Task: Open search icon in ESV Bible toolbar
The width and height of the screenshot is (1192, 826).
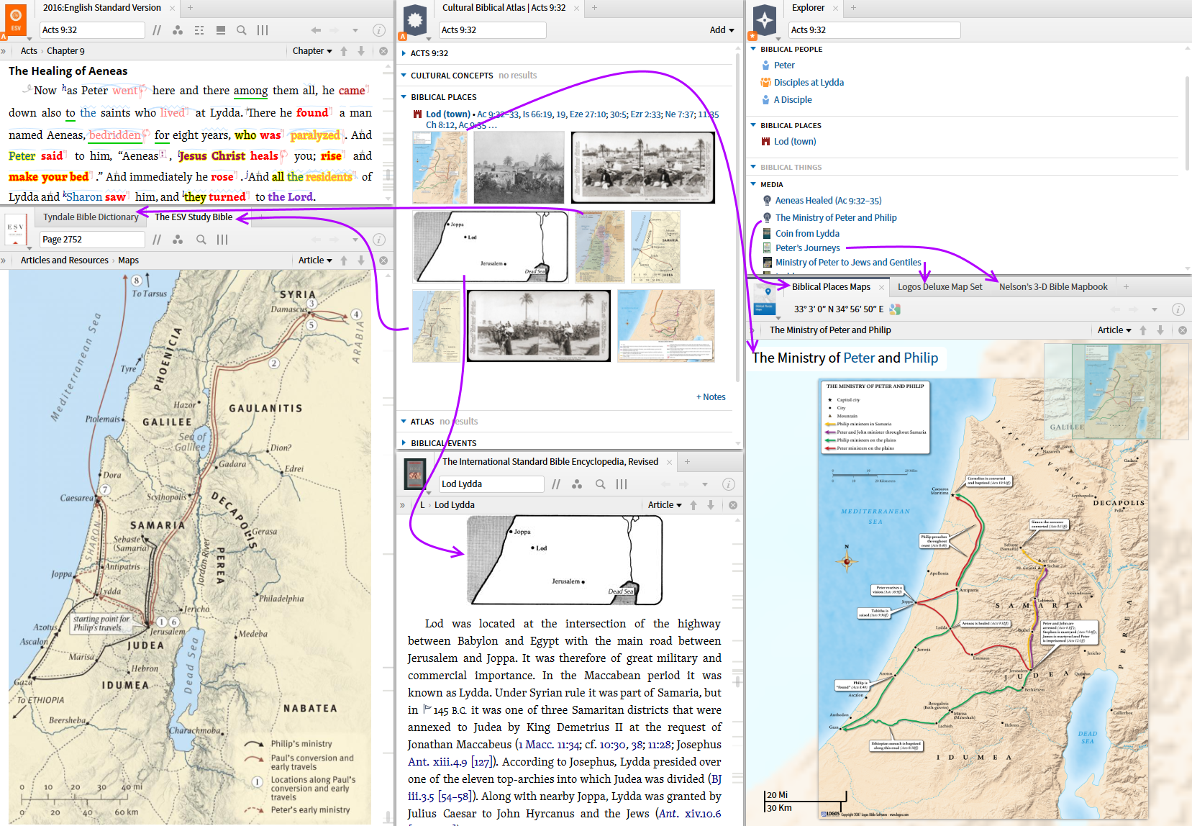Action: 242,30
